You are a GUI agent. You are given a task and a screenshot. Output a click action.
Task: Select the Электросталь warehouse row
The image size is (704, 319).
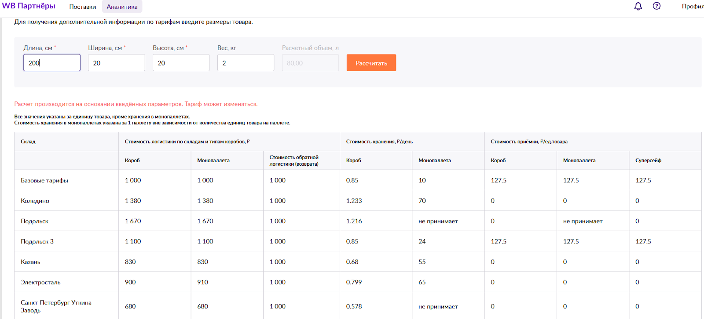click(358, 282)
